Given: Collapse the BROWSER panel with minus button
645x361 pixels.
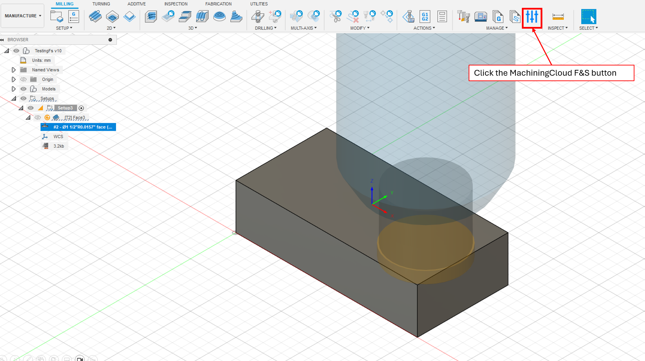Looking at the screenshot, I should (110, 40).
